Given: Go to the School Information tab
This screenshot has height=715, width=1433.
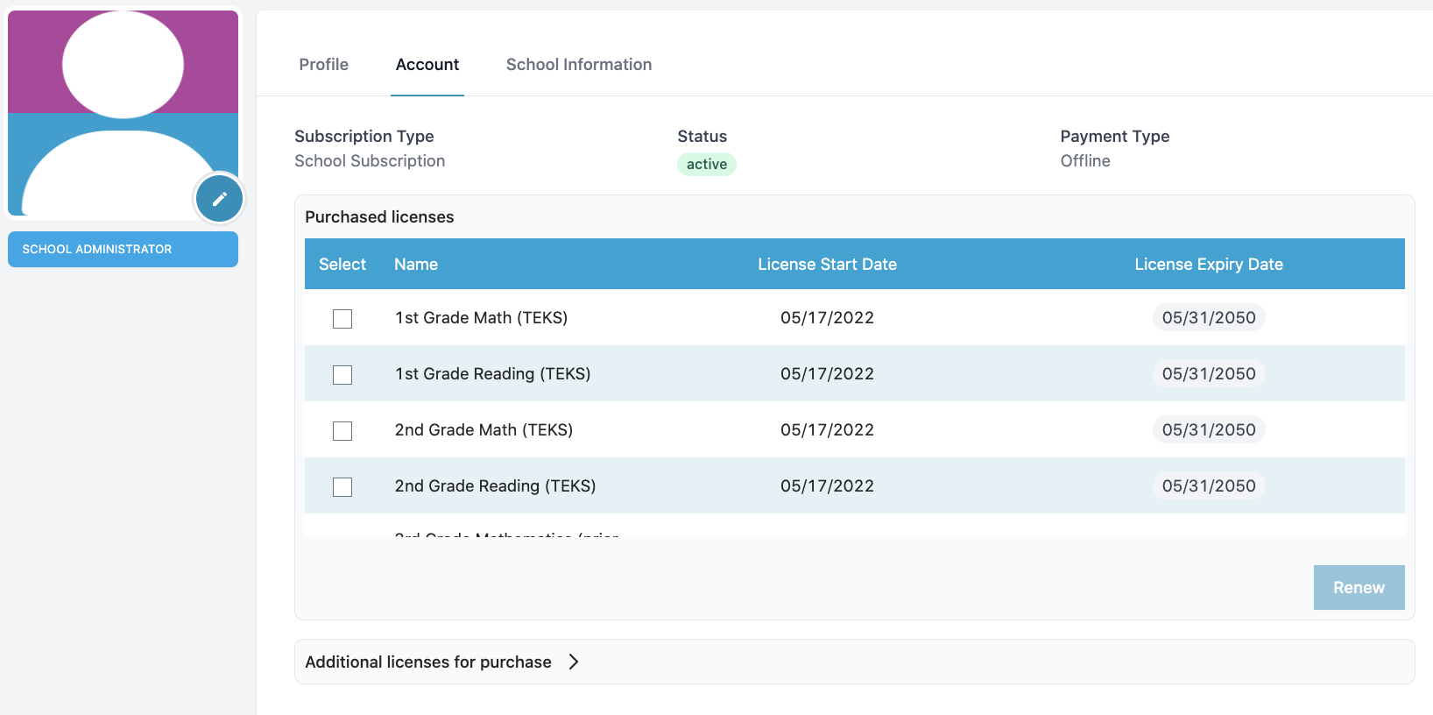Looking at the screenshot, I should [x=579, y=65].
